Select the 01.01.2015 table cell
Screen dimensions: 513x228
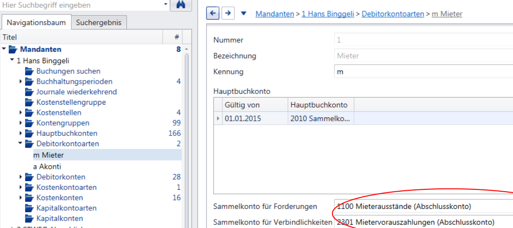(x=255, y=118)
